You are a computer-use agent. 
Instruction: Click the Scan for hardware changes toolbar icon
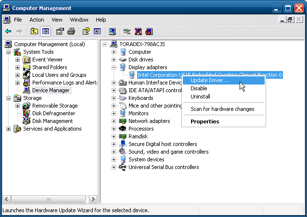click(113, 31)
